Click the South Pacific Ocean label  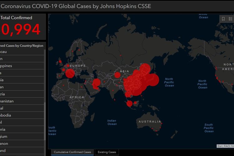(x=209, y=128)
